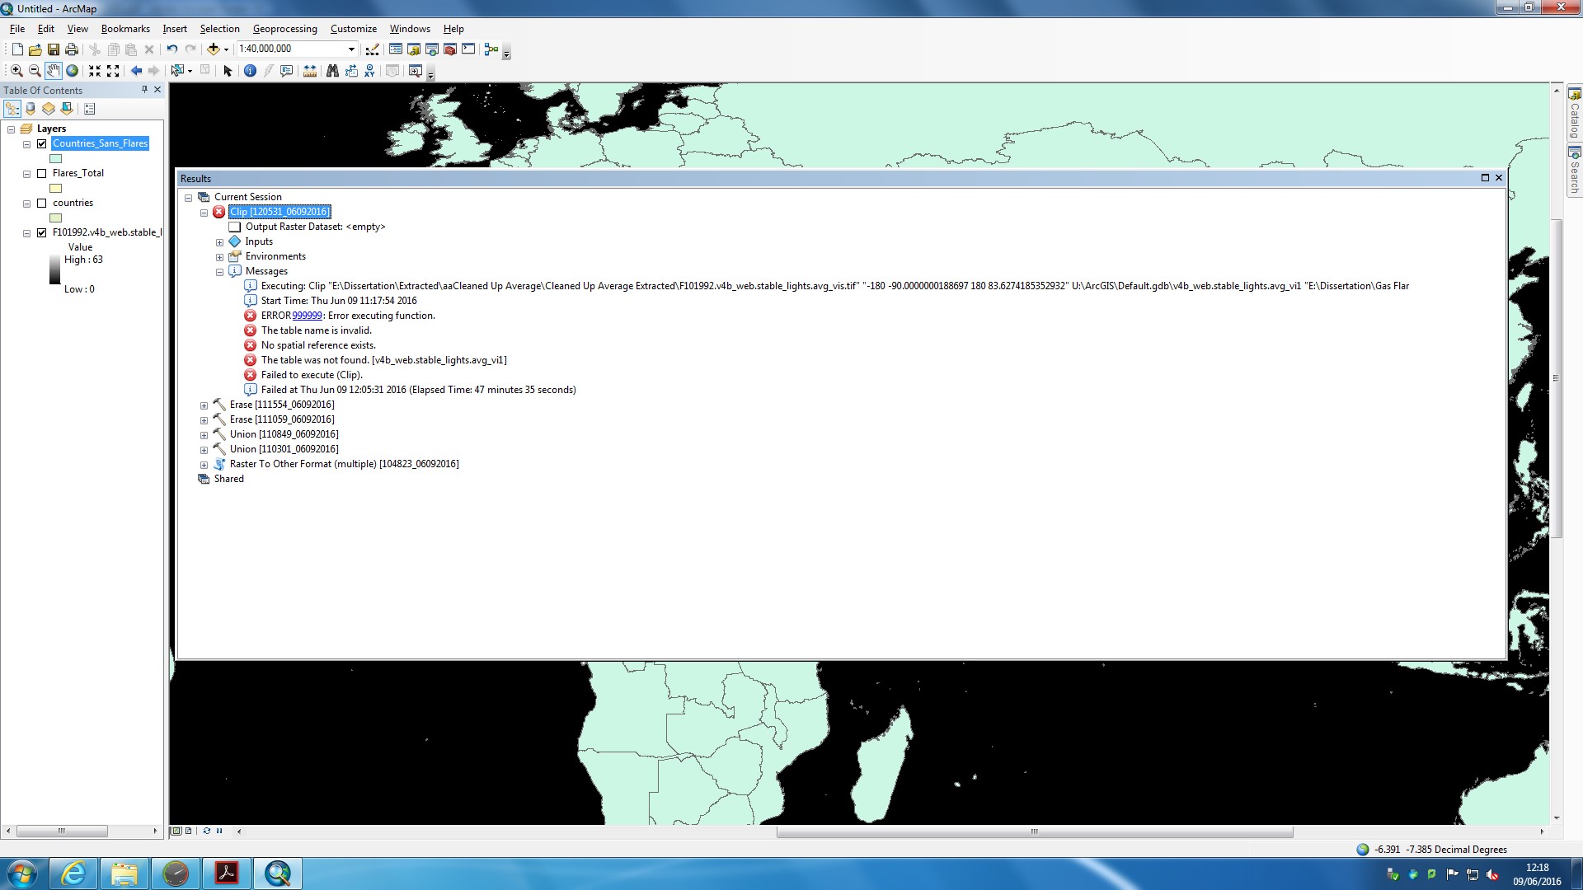Click the Add Data button icon
1583x890 pixels.
214,49
